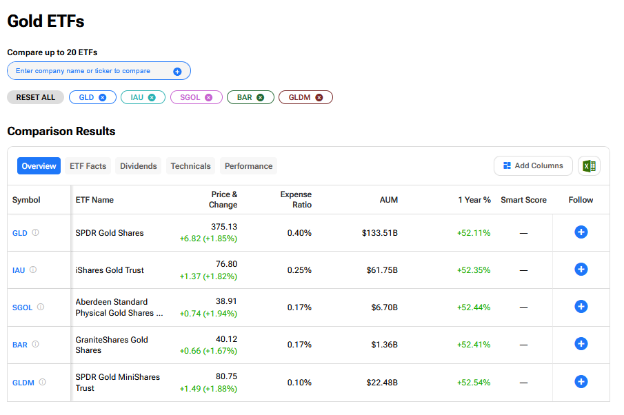Click the Excel export icon
The height and width of the screenshot is (415, 624).
click(x=589, y=166)
